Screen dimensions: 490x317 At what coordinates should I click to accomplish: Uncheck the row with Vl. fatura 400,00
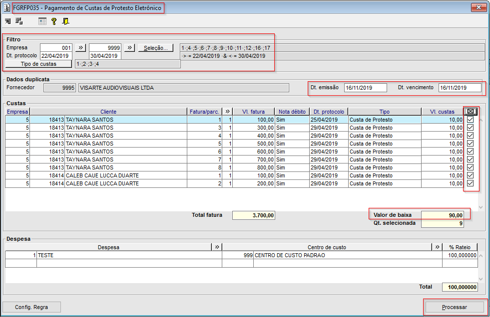click(x=471, y=136)
